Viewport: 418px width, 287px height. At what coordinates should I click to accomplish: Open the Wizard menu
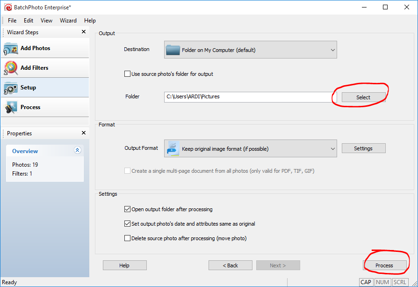pyautogui.click(x=68, y=21)
